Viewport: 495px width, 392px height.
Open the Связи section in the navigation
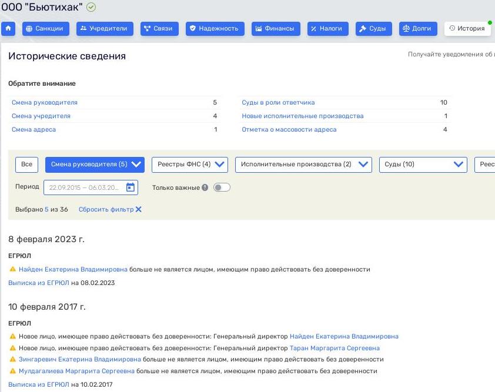point(158,28)
